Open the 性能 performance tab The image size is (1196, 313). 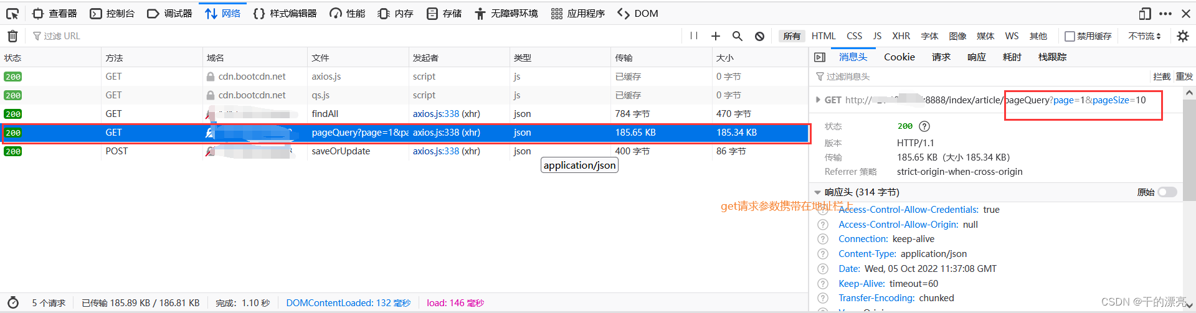[x=348, y=14]
